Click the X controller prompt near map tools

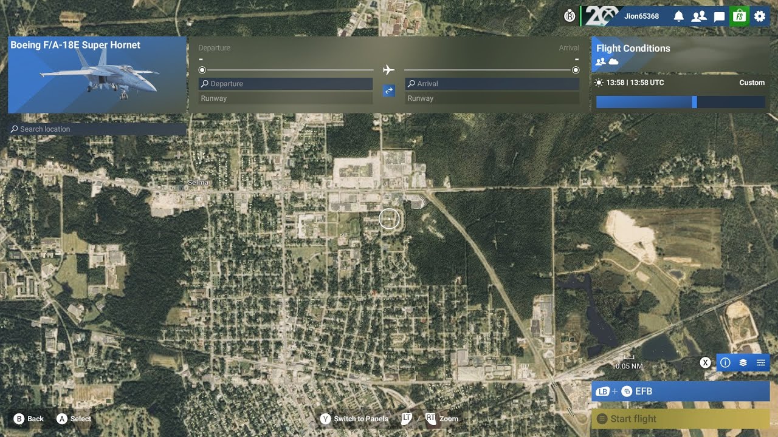pyautogui.click(x=705, y=362)
